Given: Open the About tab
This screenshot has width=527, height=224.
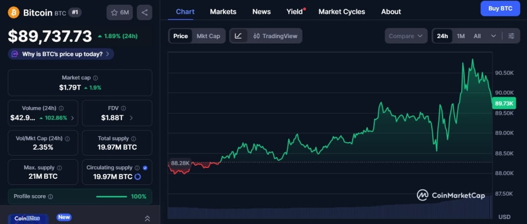Looking at the screenshot, I should tap(391, 12).
